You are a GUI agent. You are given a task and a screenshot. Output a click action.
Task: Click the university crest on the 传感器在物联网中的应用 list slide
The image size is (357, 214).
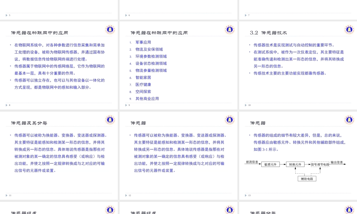pyautogui.click(x=229, y=30)
